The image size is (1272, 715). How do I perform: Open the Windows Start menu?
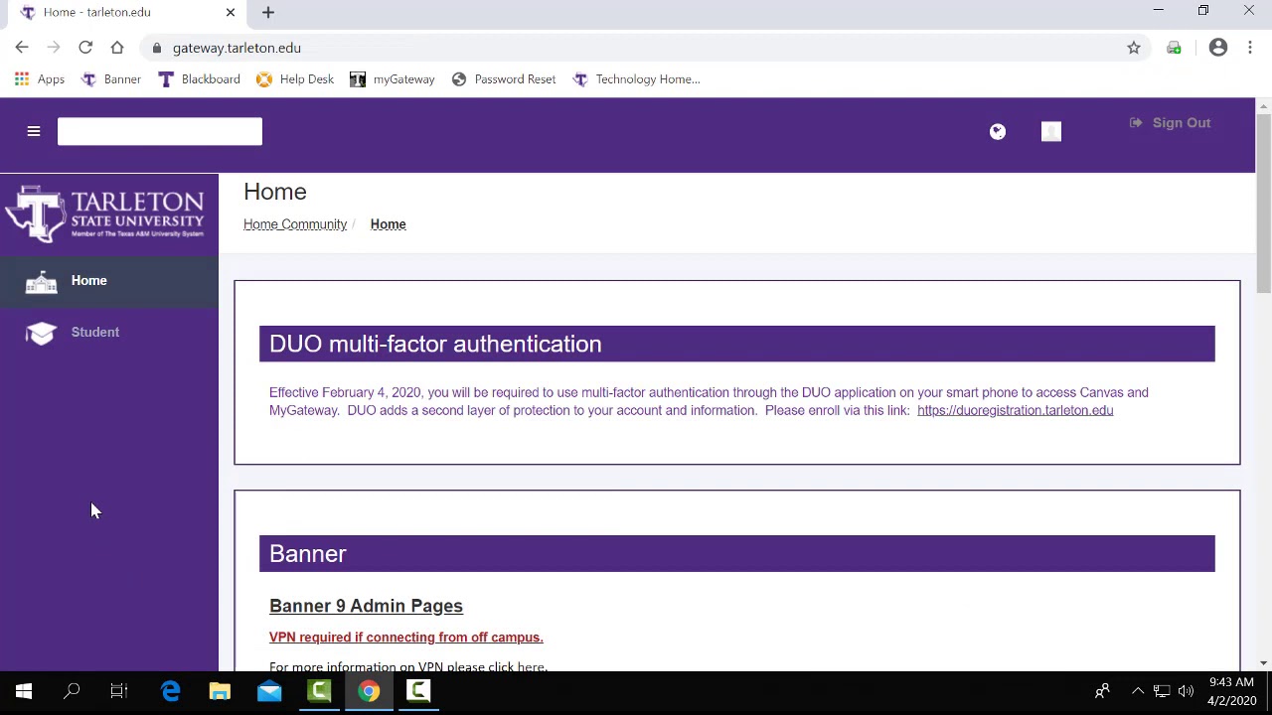click(24, 691)
